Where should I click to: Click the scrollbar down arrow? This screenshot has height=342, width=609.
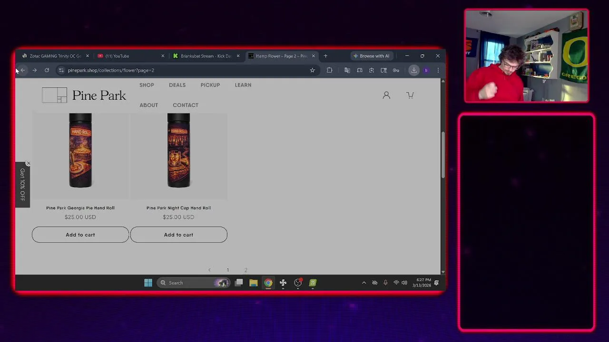point(443,272)
